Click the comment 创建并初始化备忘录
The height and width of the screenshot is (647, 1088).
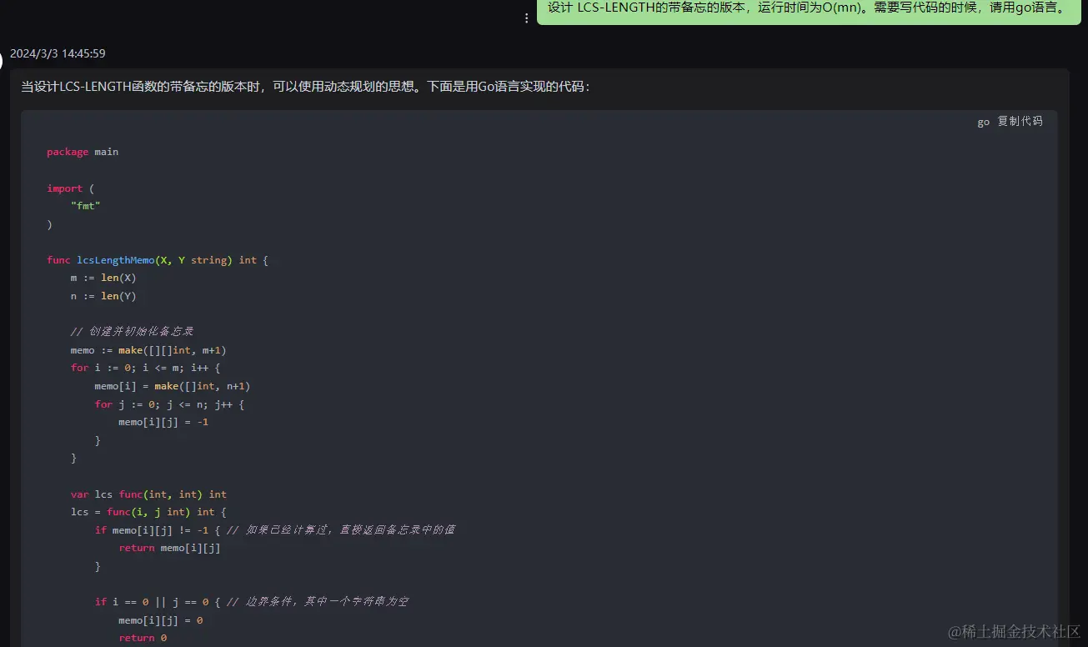point(132,332)
